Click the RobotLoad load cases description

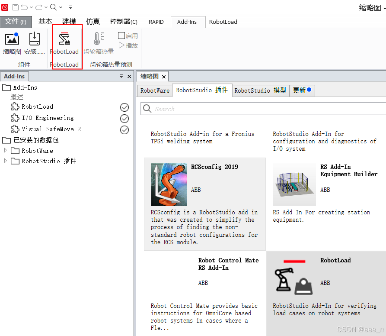(x=325, y=310)
